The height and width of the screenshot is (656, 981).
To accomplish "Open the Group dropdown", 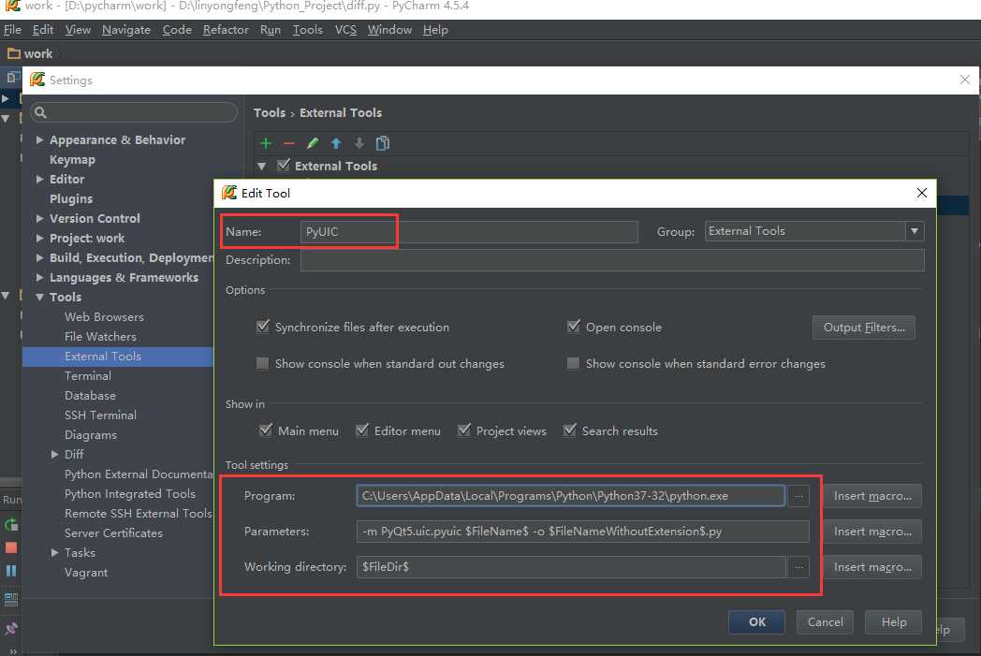I will pyautogui.click(x=914, y=231).
